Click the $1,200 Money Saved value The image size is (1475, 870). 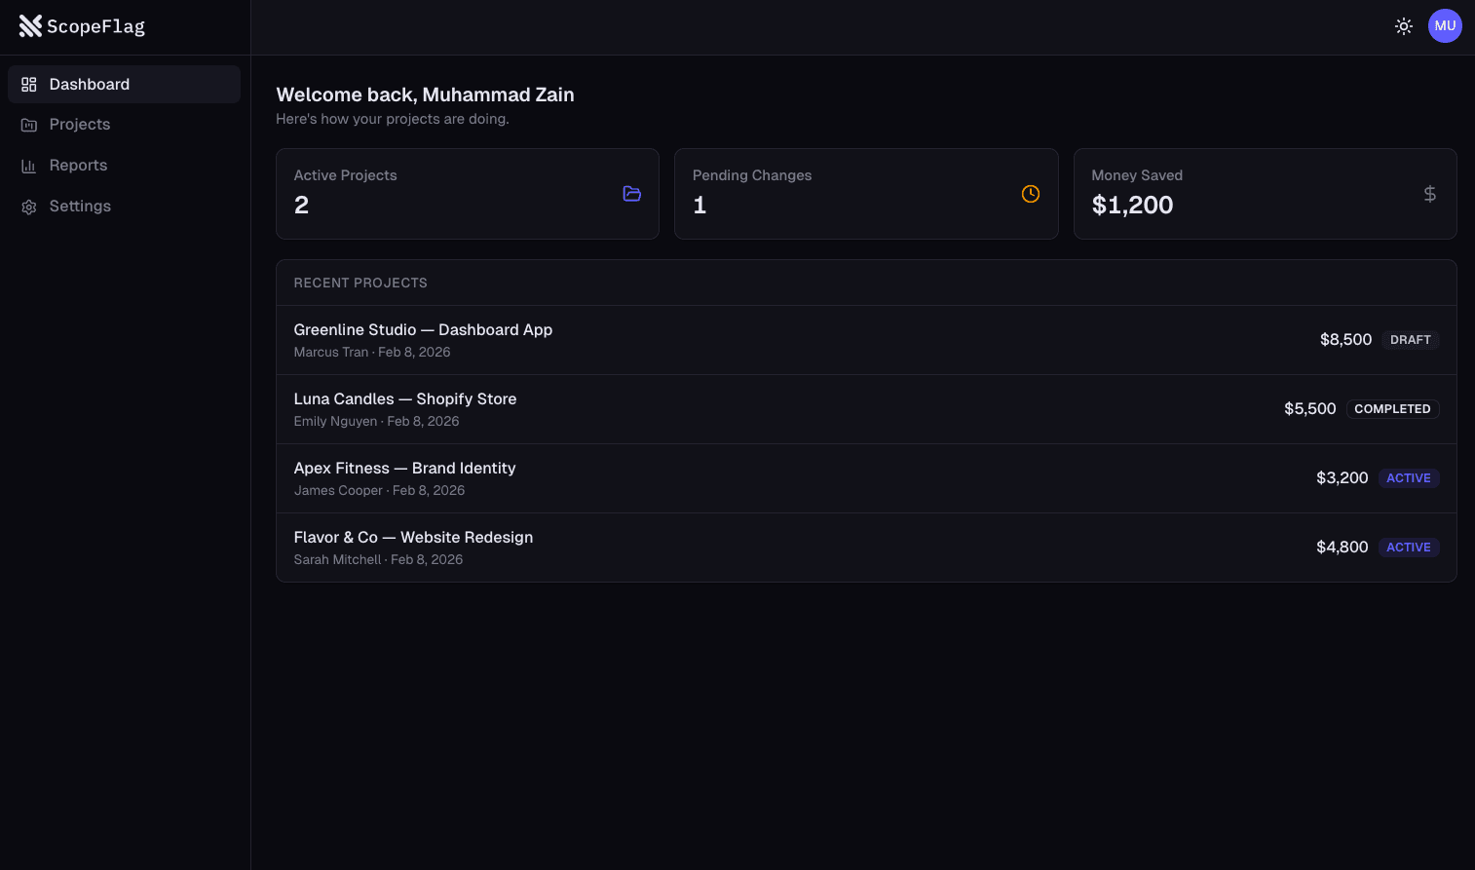1132,205
